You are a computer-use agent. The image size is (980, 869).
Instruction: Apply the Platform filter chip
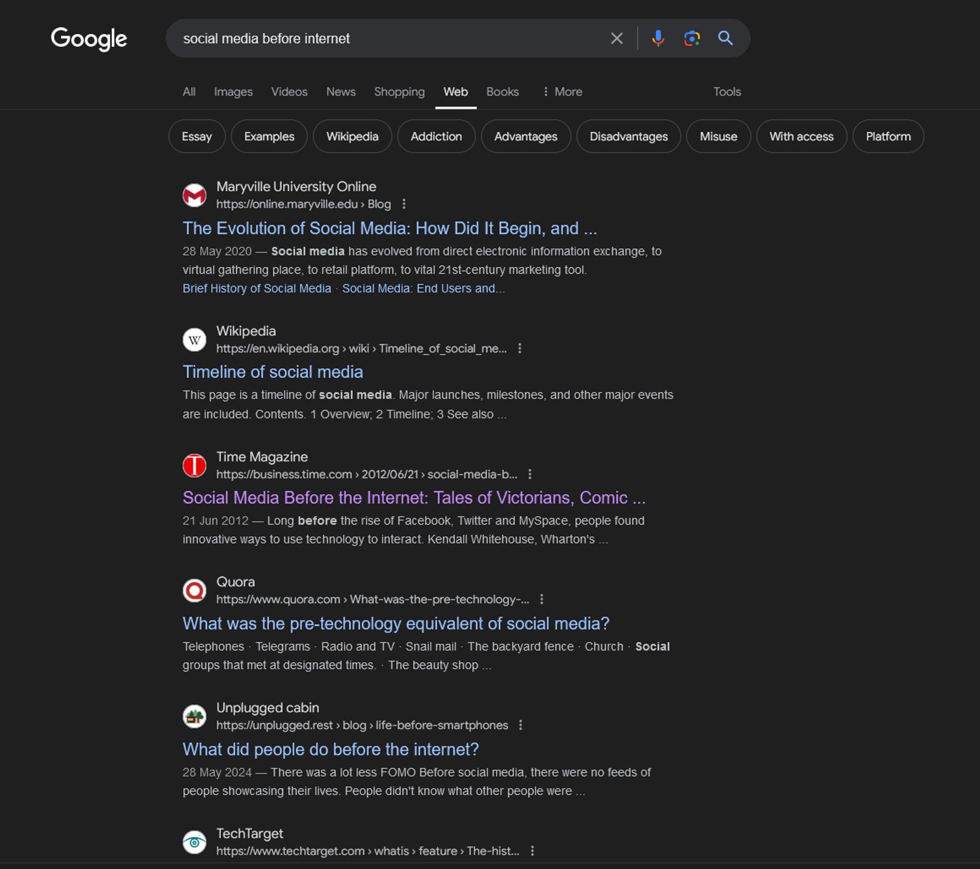[x=888, y=136]
